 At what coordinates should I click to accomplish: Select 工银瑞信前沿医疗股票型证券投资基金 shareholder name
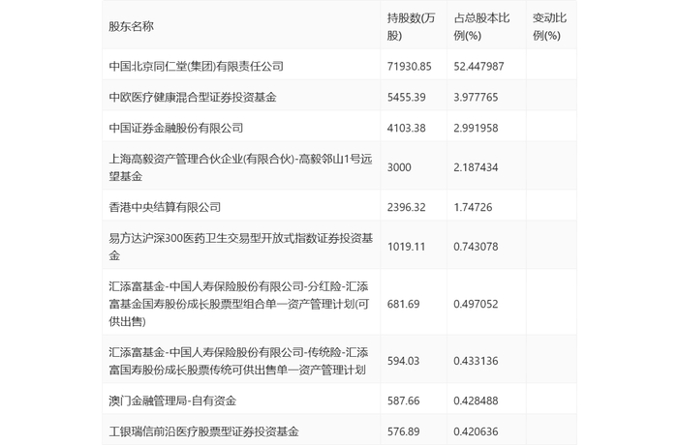tap(203, 431)
